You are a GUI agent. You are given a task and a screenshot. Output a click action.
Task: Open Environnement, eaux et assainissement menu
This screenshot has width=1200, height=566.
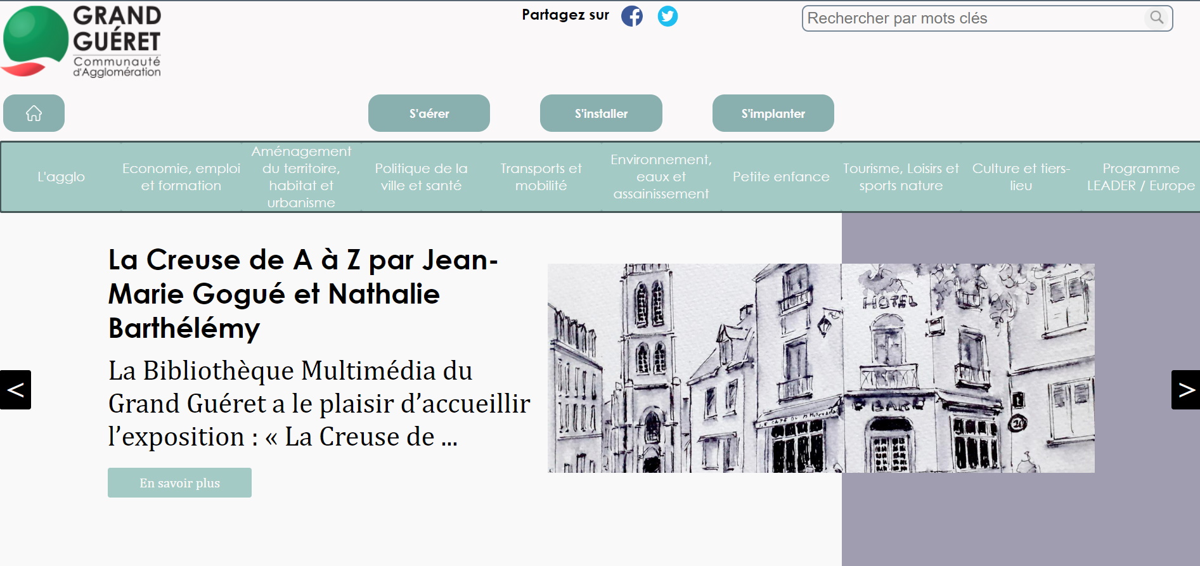(x=661, y=177)
